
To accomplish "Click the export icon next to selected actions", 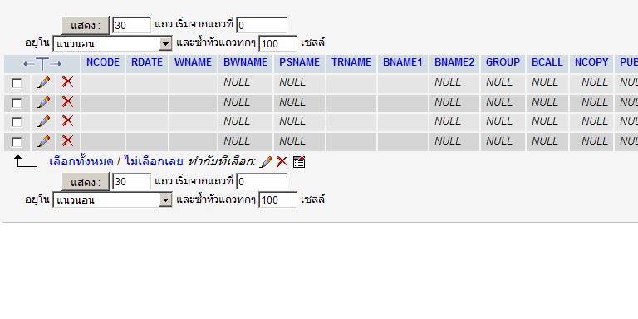I will pyautogui.click(x=299, y=162).
